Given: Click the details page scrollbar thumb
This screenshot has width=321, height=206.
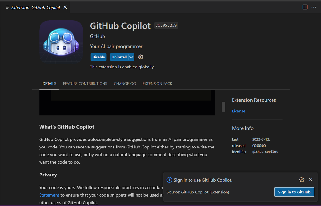Looking at the screenshot, I should [x=223, y=107].
